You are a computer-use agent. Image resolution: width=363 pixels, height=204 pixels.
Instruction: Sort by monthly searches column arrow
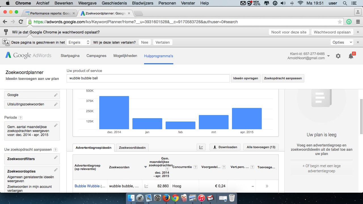[145, 167]
